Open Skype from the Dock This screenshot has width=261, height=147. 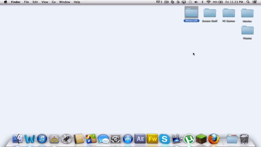(x=164, y=139)
